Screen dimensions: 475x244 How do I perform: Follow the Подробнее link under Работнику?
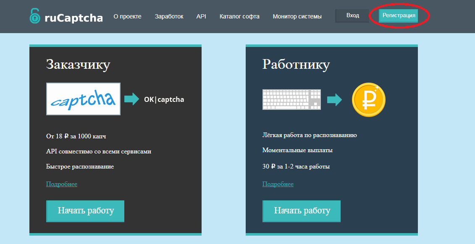(278, 184)
